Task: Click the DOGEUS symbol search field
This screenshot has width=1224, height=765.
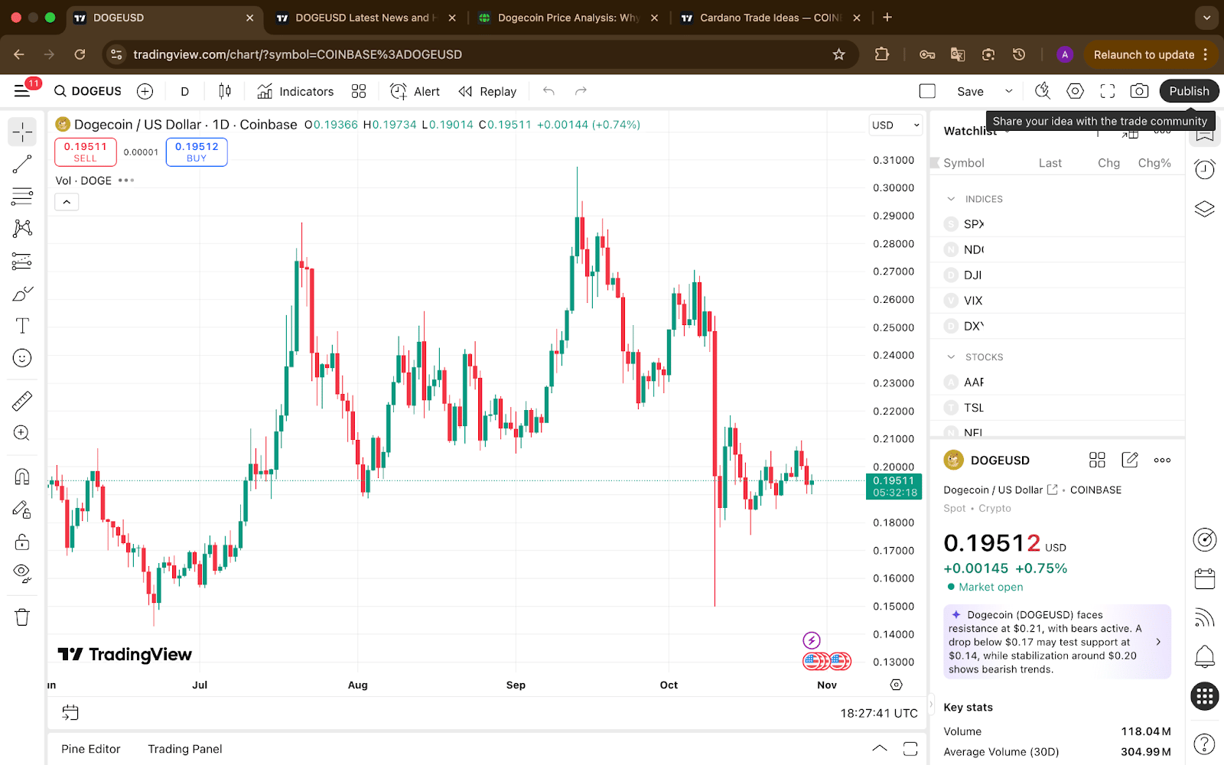Action: coord(88,91)
